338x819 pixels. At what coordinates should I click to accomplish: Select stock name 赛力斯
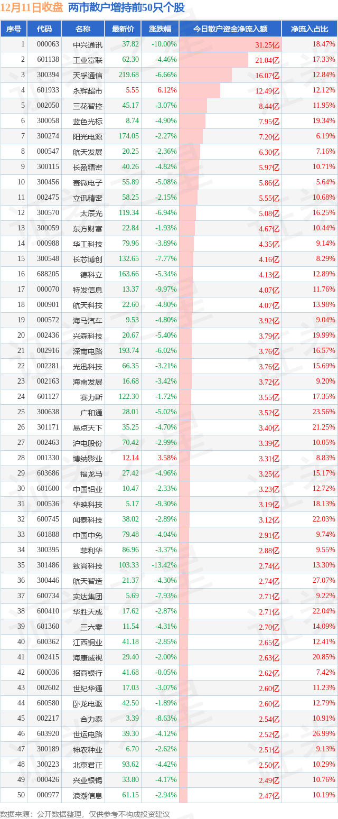tap(91, 397)
